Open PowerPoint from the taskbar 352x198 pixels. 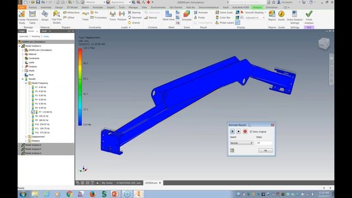coord(115,194)
